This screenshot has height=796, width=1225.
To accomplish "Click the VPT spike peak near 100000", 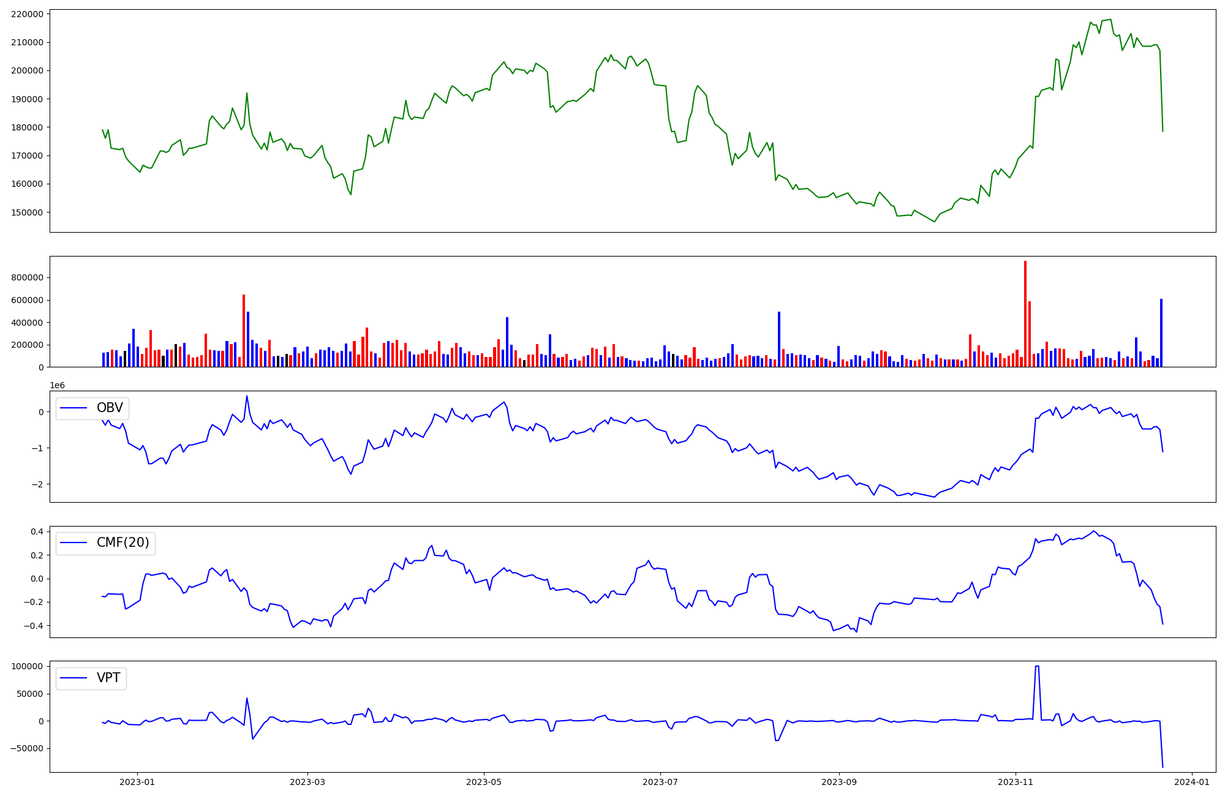I will tap(1037, 666).
